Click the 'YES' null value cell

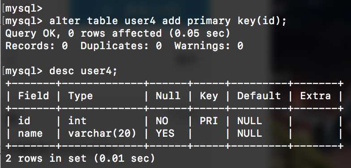coord(165,134)
